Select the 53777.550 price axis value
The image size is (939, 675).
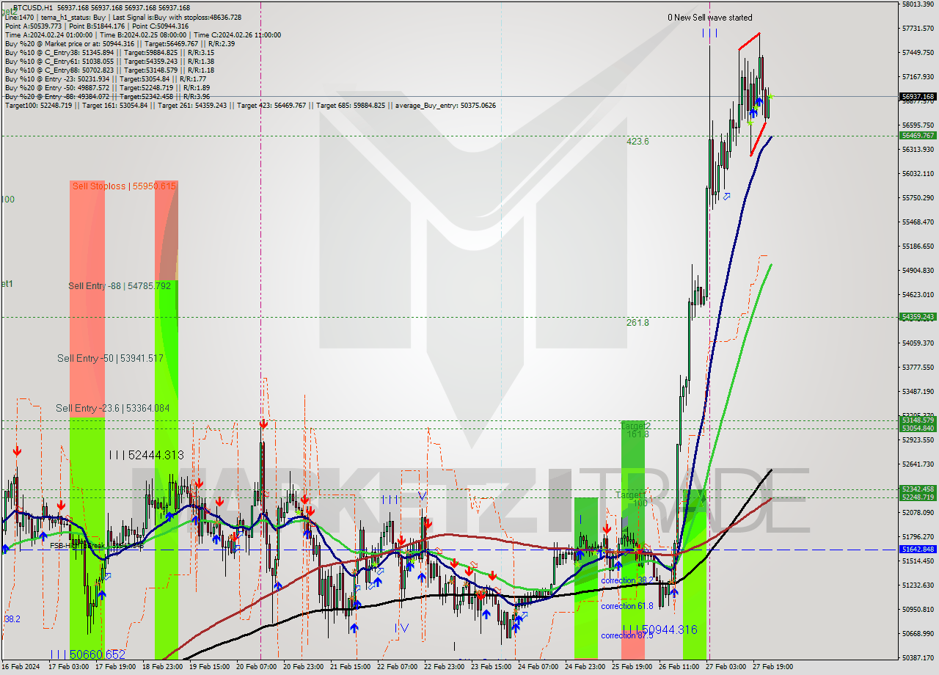click(918, 368)
